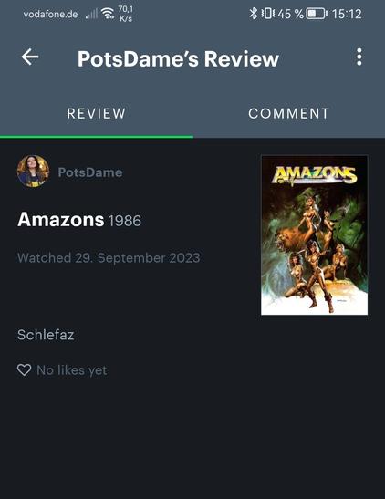Select the REVIEW tab
Image resolution: width=385 pixels, height=499 pixels.
point(97,114)
